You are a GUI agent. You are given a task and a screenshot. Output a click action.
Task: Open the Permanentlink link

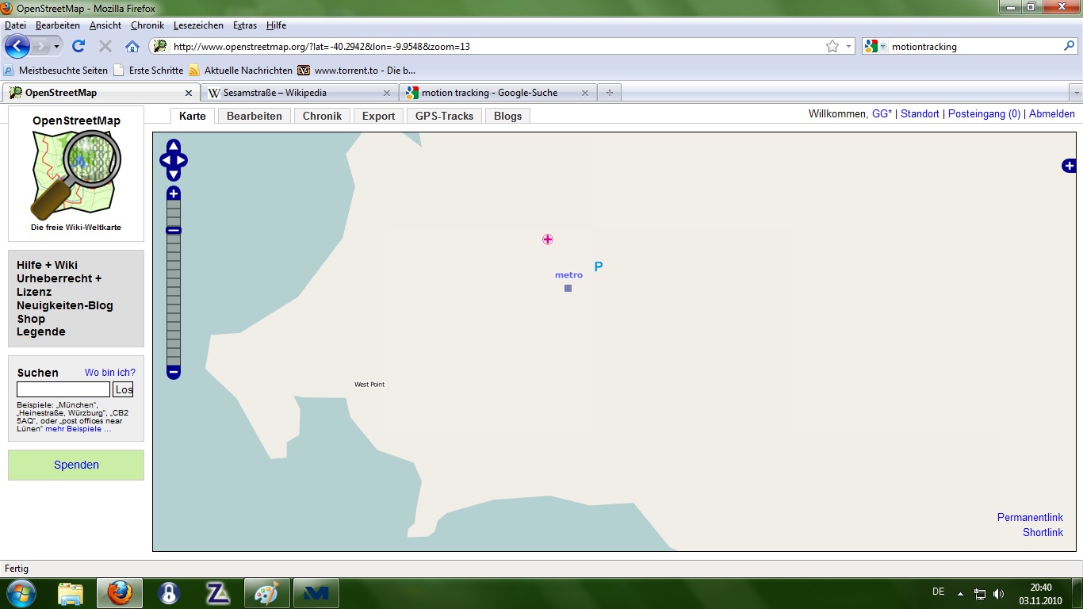(1030, 517)
